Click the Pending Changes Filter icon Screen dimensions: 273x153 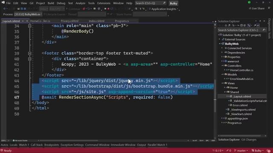233,25
